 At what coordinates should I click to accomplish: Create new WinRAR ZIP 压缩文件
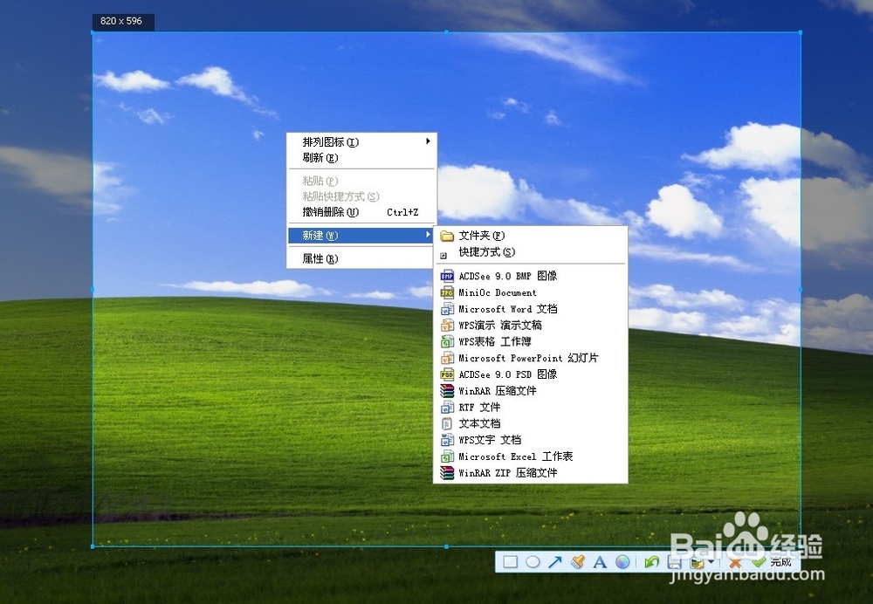pos(530,472)
